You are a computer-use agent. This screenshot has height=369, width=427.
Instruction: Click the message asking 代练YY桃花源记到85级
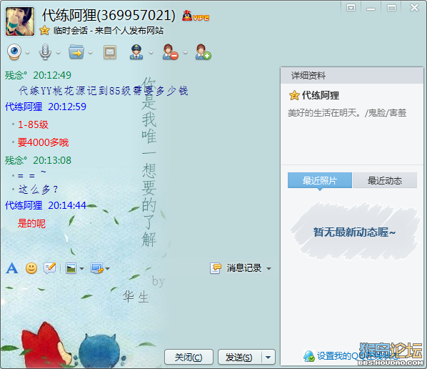[104, 91]
